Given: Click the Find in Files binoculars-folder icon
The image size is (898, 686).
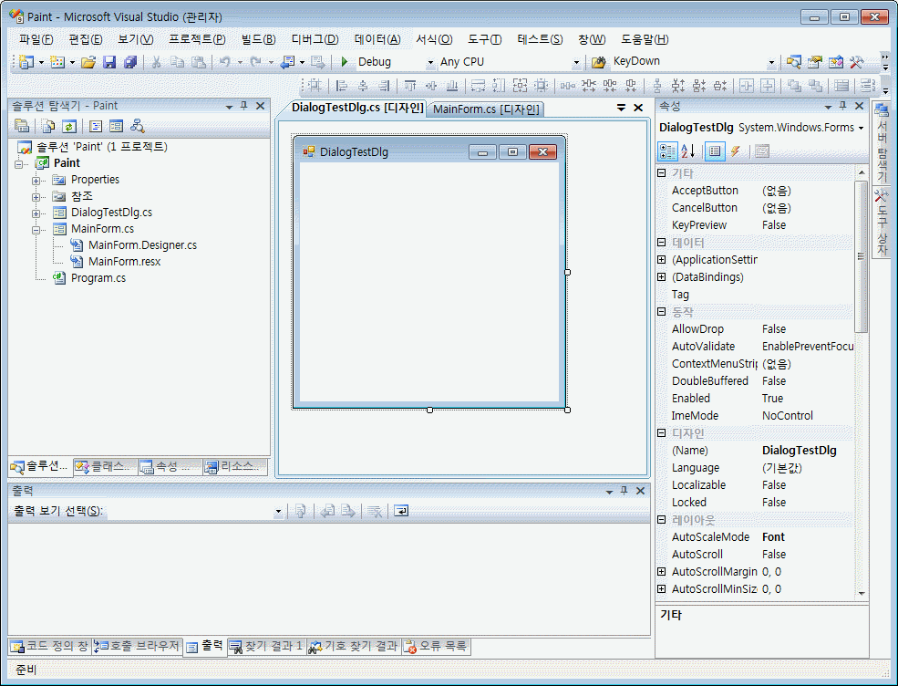Looking at the screenshot, I should [x=598, y=62].
